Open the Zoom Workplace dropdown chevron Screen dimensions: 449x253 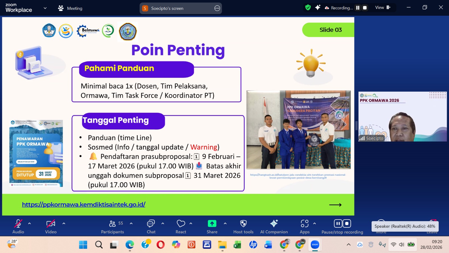(x=45, y=8)
